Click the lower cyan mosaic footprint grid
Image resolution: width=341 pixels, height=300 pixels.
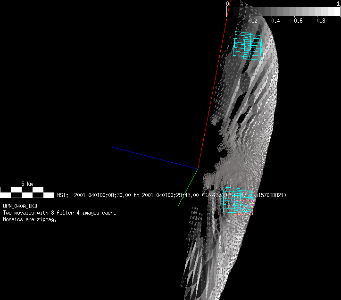(237, 202)
